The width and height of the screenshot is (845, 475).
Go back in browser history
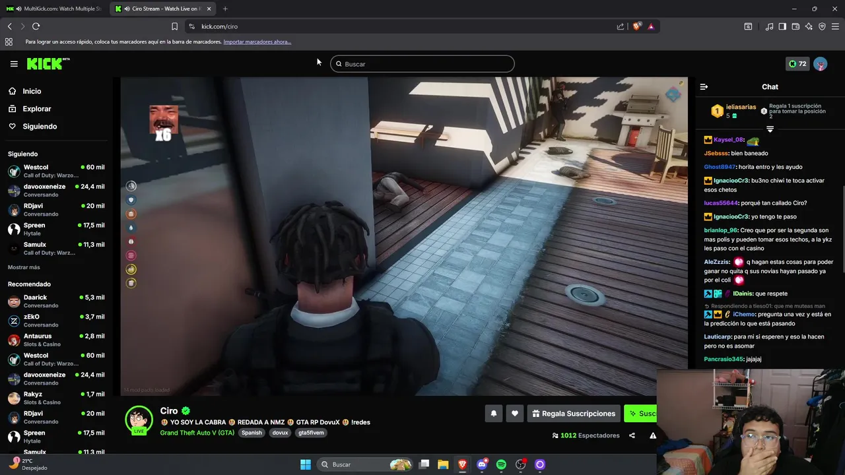point(10,26)
